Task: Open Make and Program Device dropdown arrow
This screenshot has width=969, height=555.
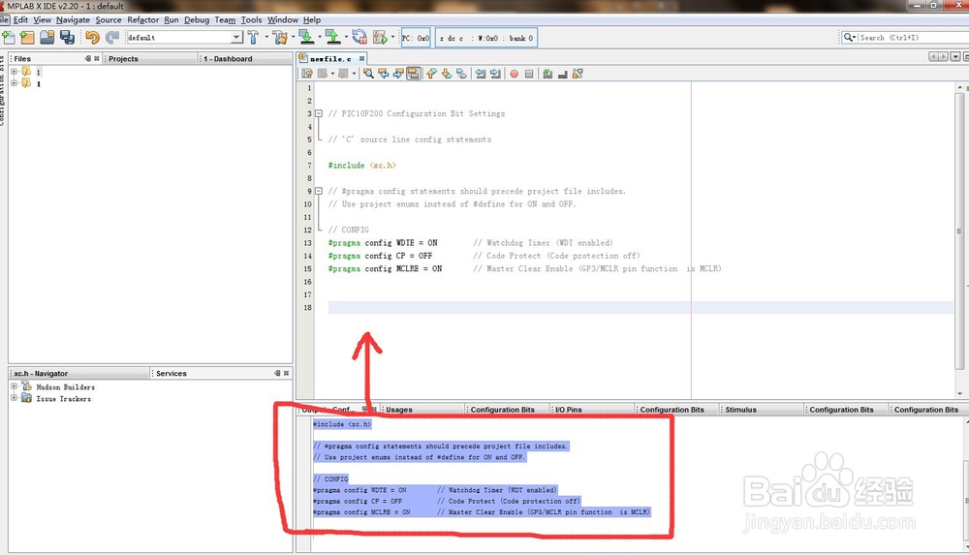Action: 320,37
